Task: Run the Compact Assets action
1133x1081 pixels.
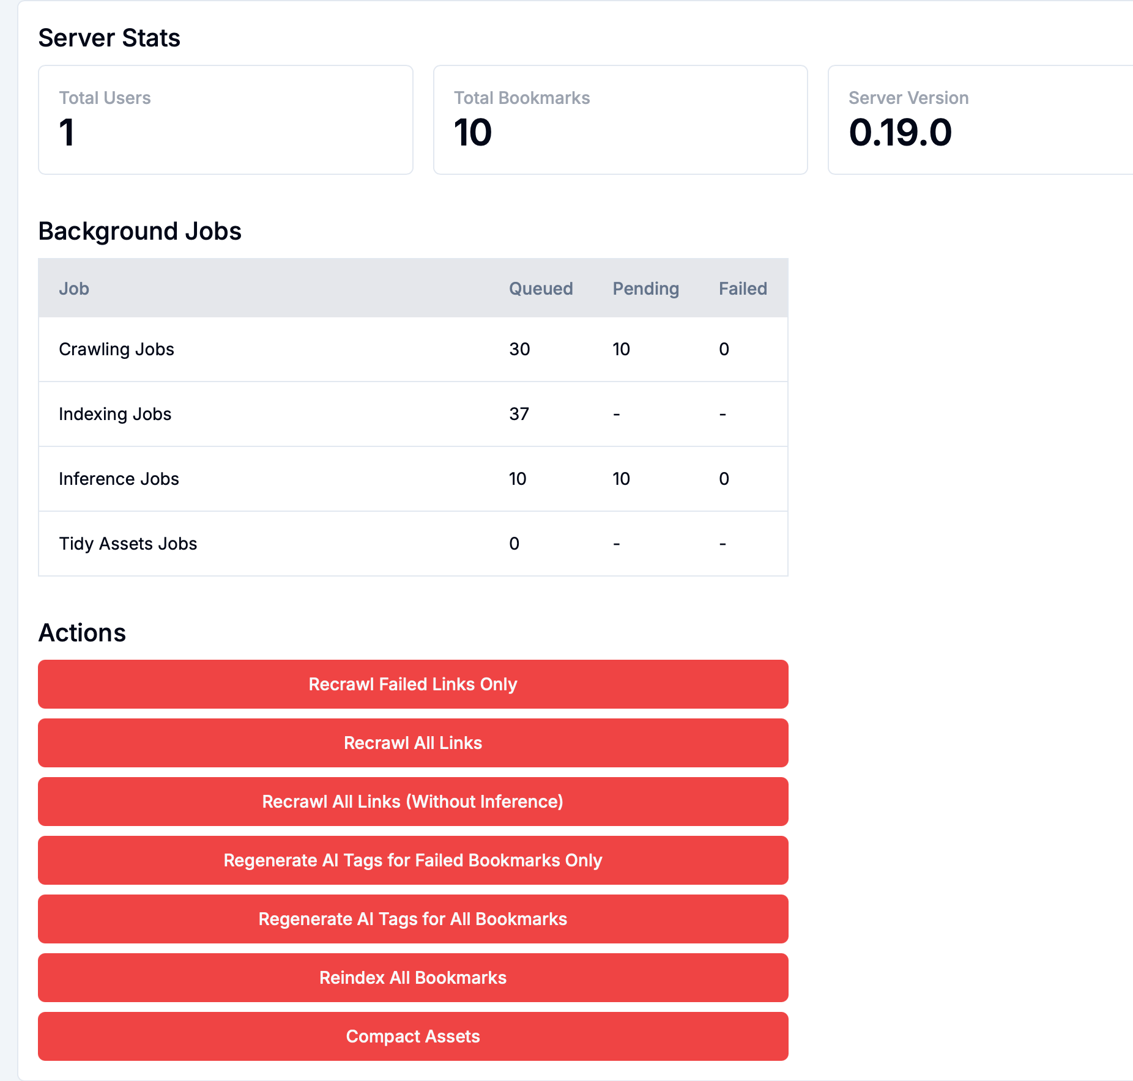Action: point(413,1036)
